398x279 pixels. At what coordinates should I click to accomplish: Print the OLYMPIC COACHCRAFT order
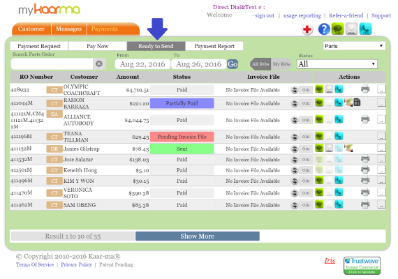pyautogui.click(x=365, y=89)
